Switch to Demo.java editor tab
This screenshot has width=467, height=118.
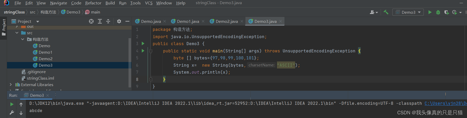coord(151,21)
